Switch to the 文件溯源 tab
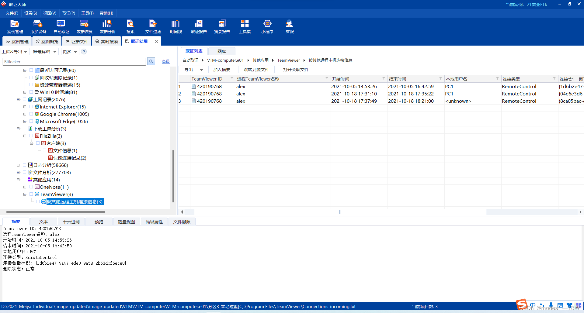The height and width of the screenshot is (313, 584). (x=182, y=222)
